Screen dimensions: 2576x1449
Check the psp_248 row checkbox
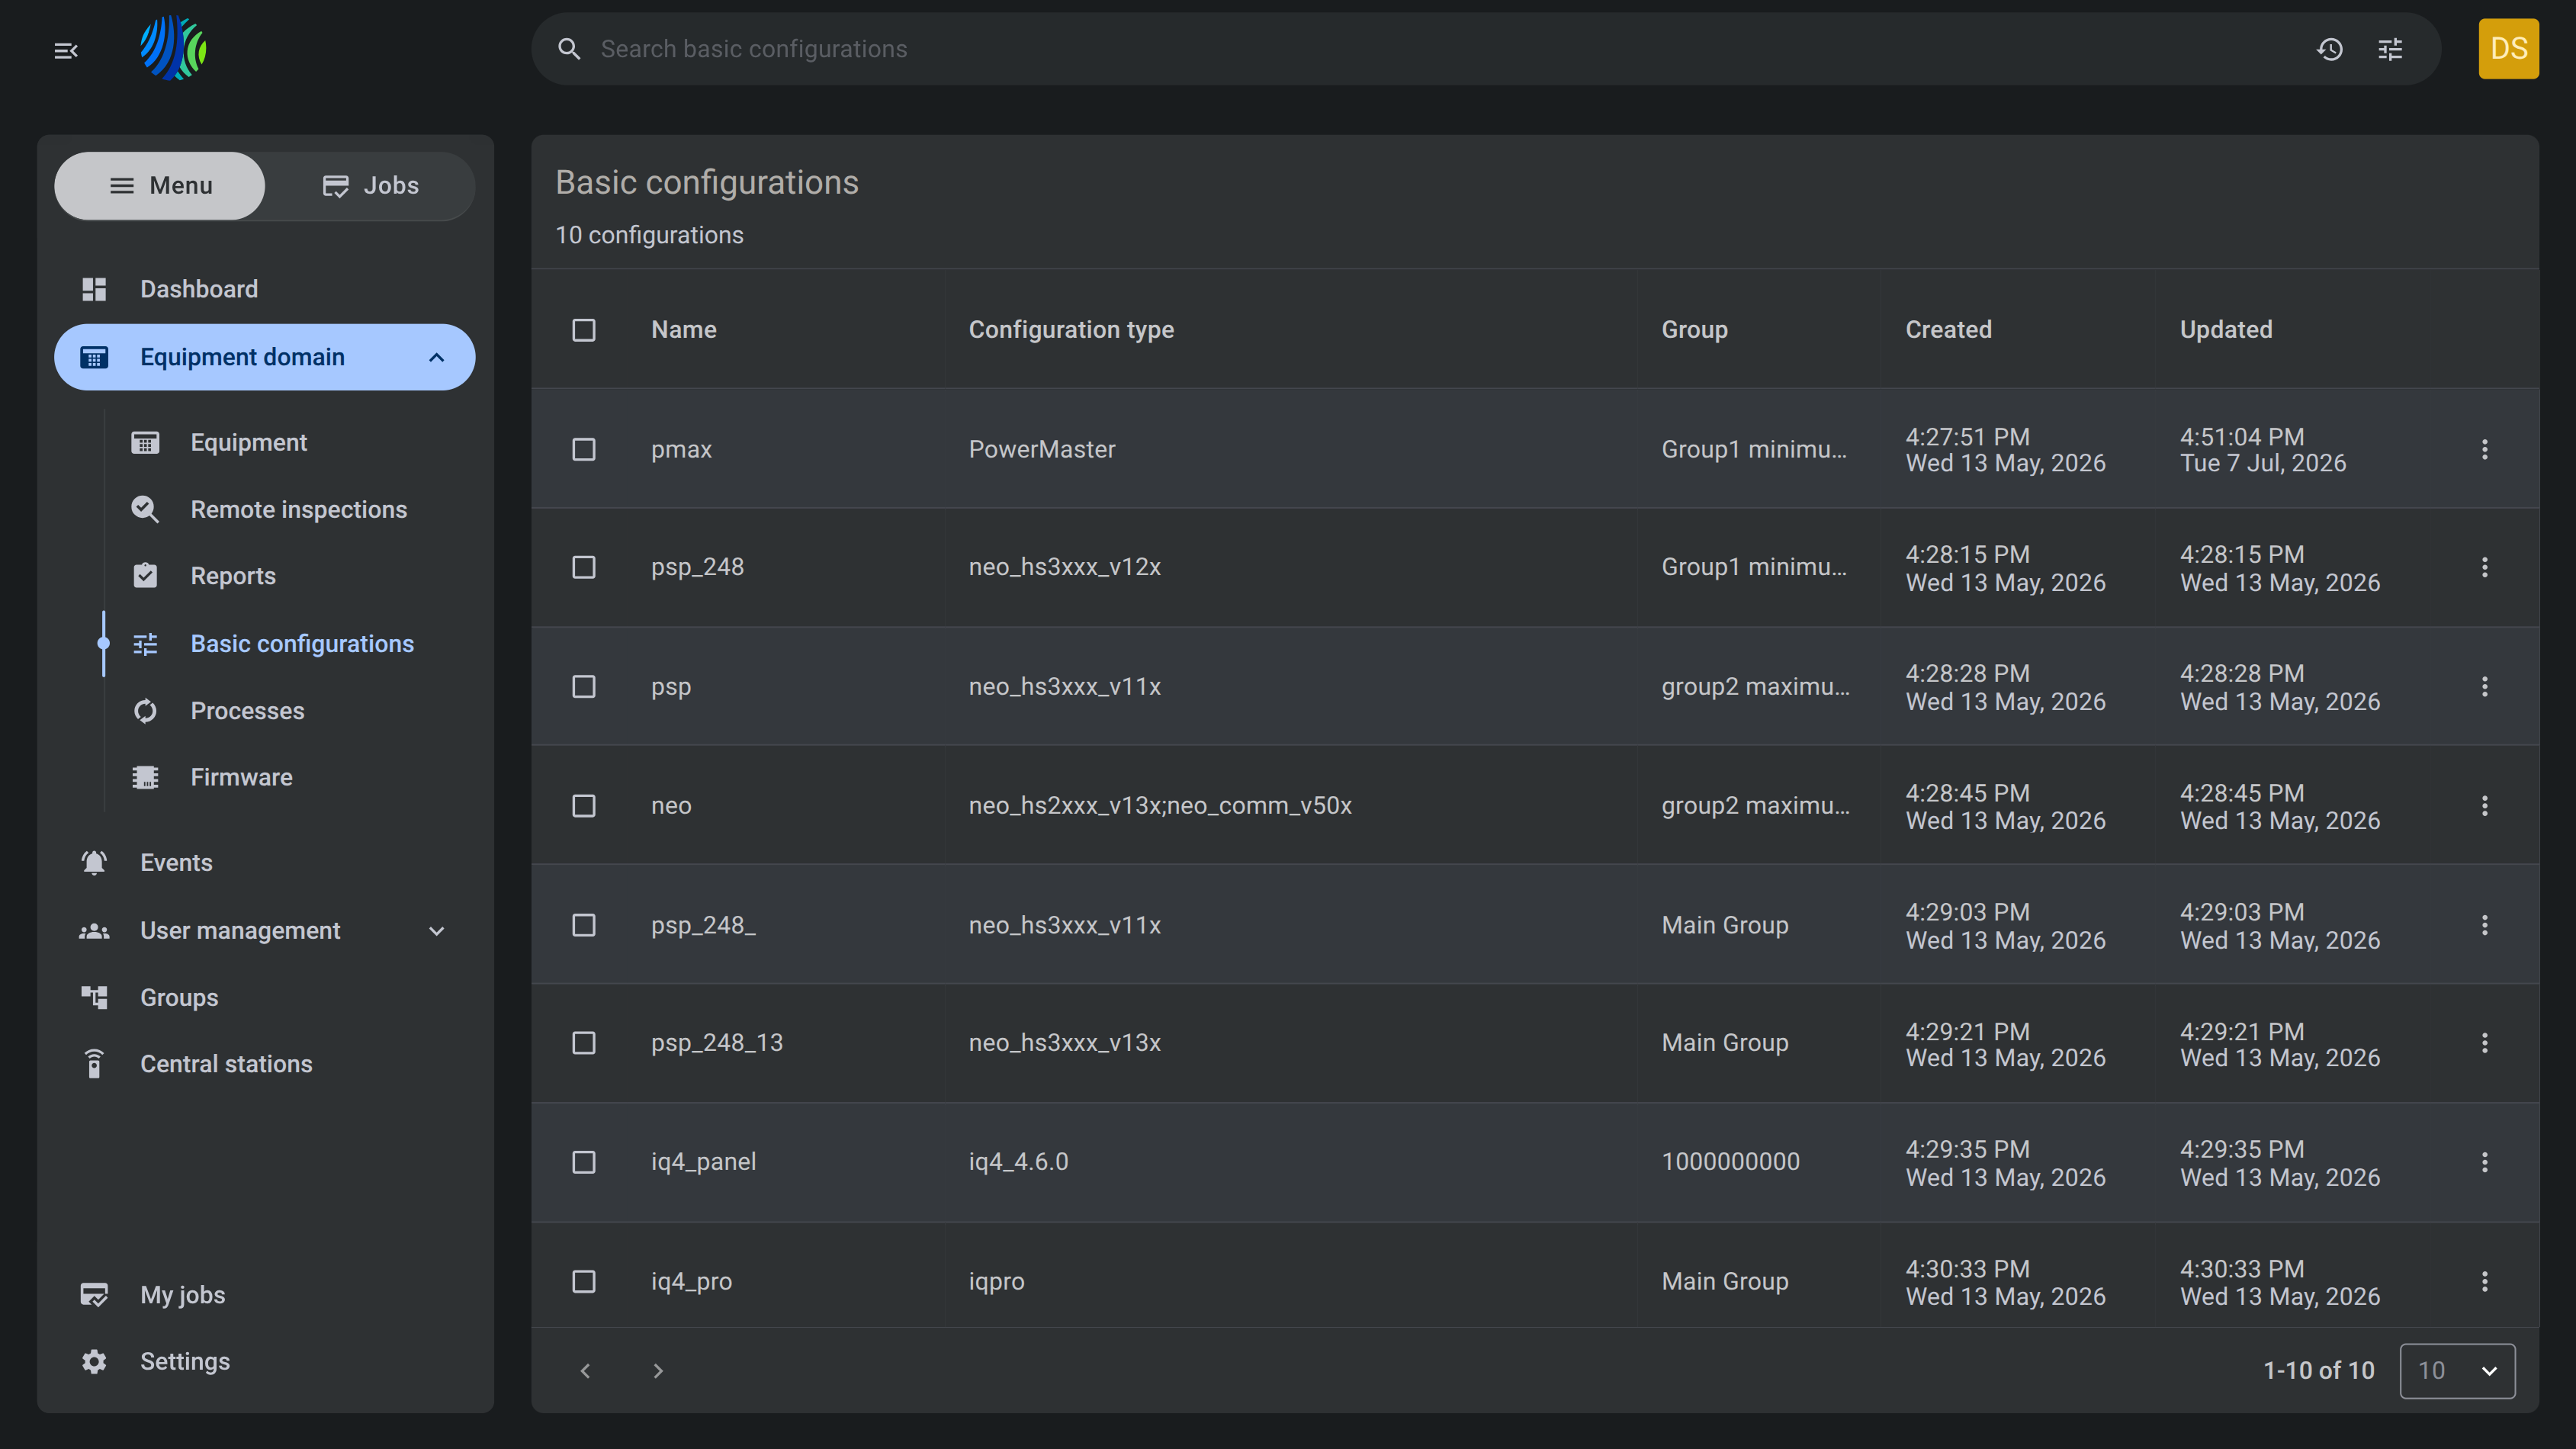point(584,567)
